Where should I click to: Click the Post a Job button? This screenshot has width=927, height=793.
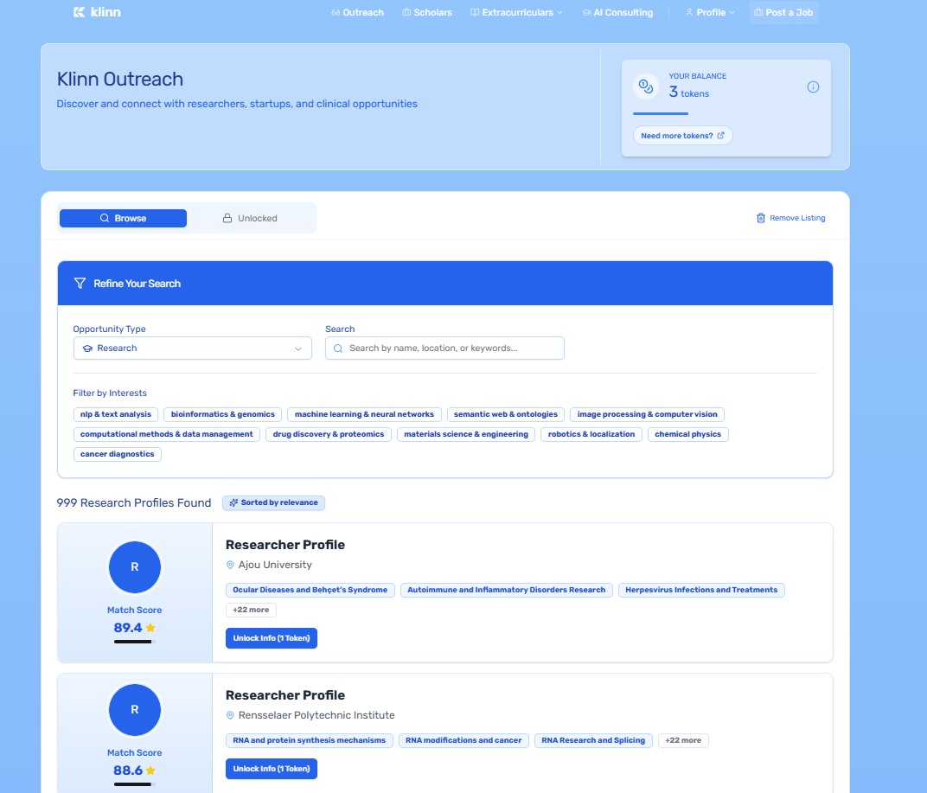(783, 12)
